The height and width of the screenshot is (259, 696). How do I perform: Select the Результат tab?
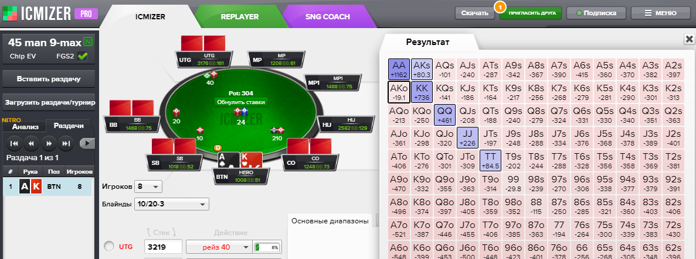(428, 42)
